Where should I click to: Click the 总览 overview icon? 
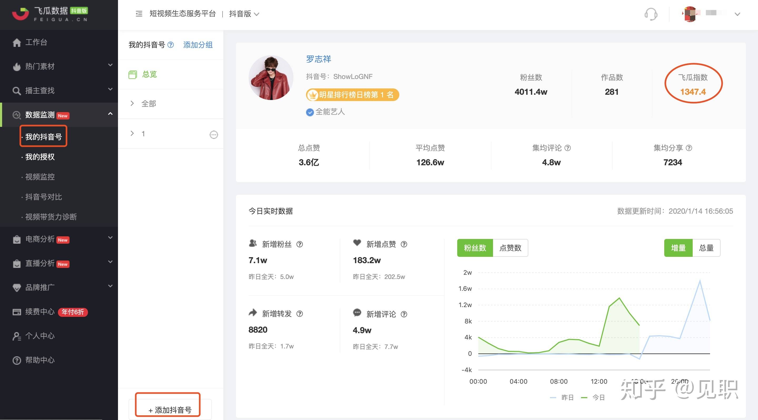[x=133, y=75]
